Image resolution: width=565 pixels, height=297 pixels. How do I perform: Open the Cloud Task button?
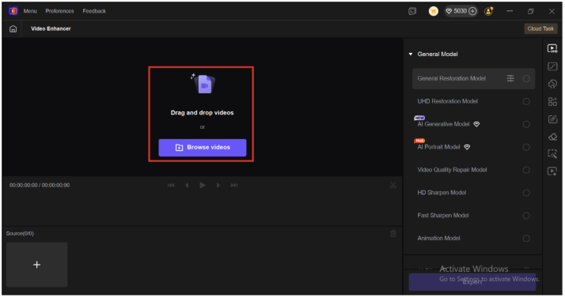tap(540, 28)
